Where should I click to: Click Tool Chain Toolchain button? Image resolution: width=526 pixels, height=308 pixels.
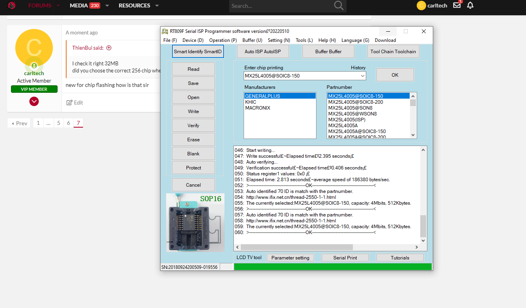coord(393,51)
